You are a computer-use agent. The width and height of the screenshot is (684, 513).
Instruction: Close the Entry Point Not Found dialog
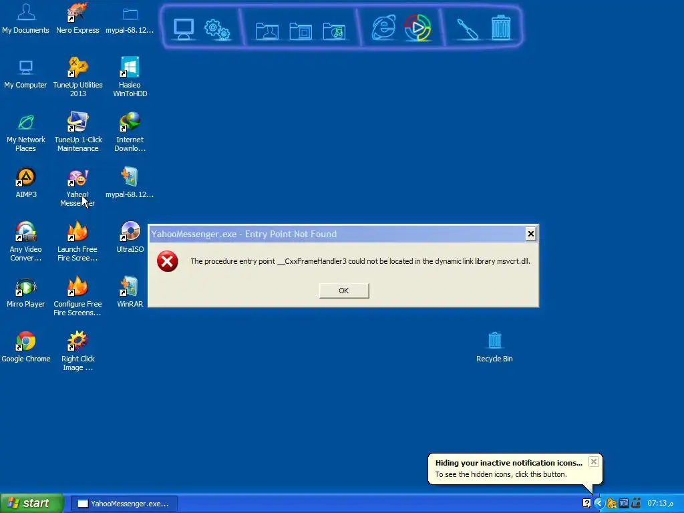coord(530,234)
